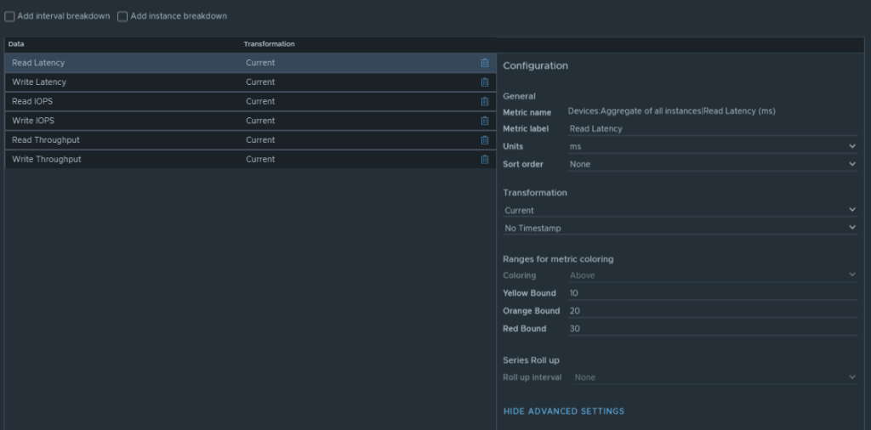Select the Read Throughput data row
Viewport: 871px width, 430px height.
point(128,140)
